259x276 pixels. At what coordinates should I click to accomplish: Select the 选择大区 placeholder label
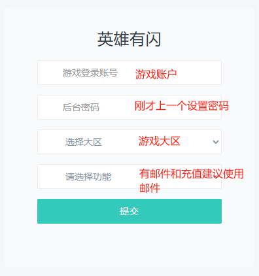pyautogui.click(x=84, y=142)
